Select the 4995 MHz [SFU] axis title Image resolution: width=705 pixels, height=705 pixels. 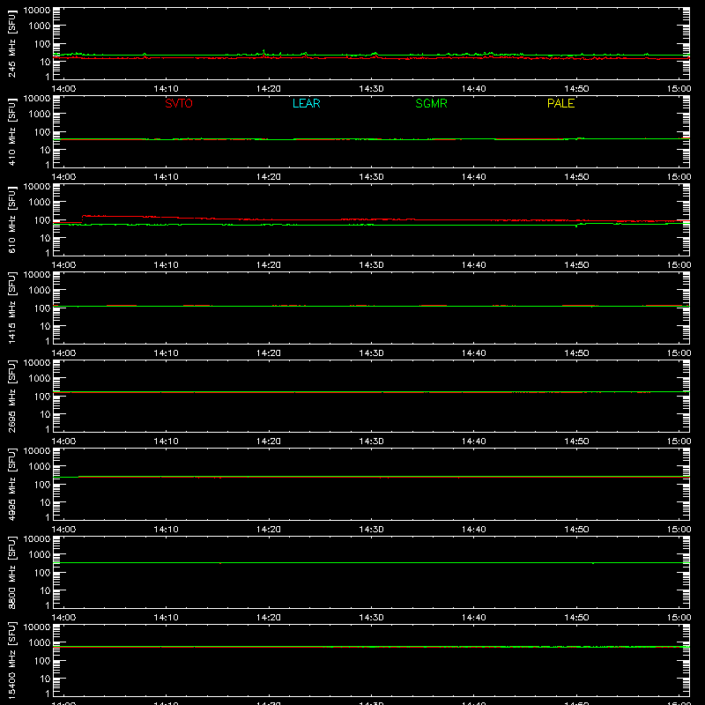point(12,484)
